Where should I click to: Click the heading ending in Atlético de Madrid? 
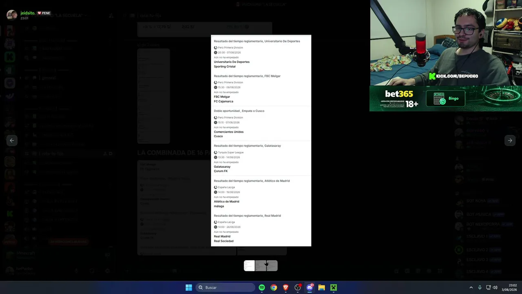point(252,181)
